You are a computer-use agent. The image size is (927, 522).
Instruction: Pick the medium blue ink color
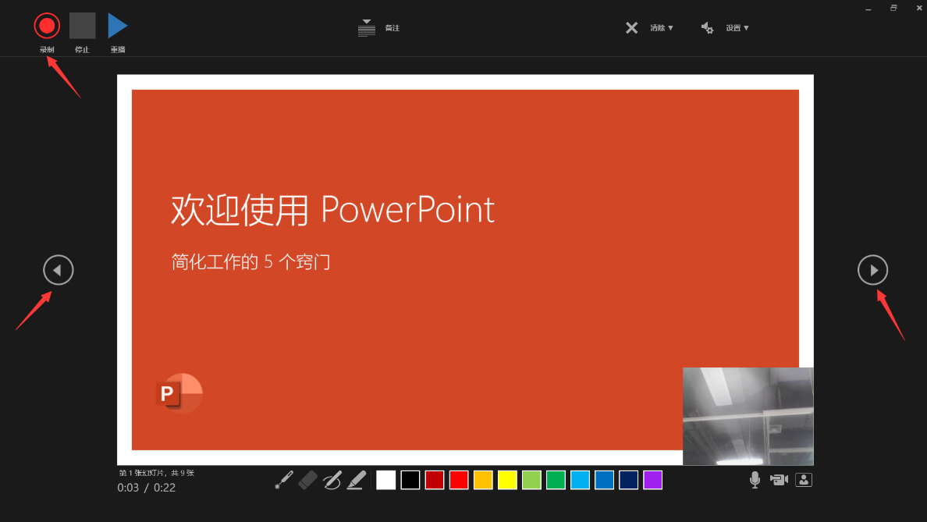tap(604, 480)
